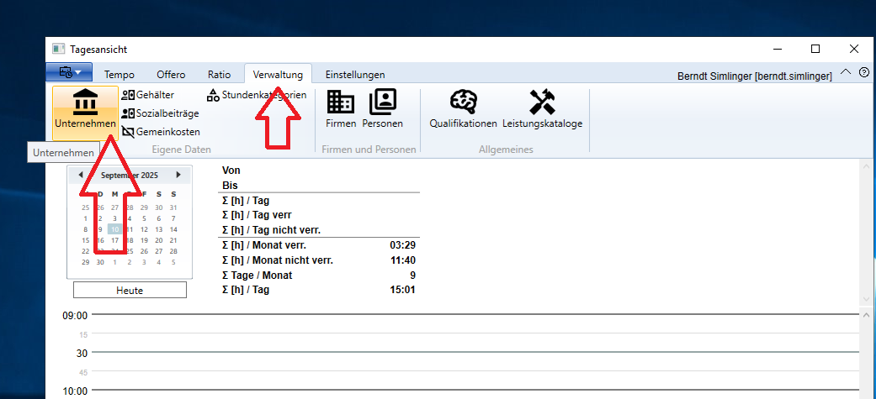876x399 pixels.
Task: Switch to the Offero tab
Action: (170, 74)
